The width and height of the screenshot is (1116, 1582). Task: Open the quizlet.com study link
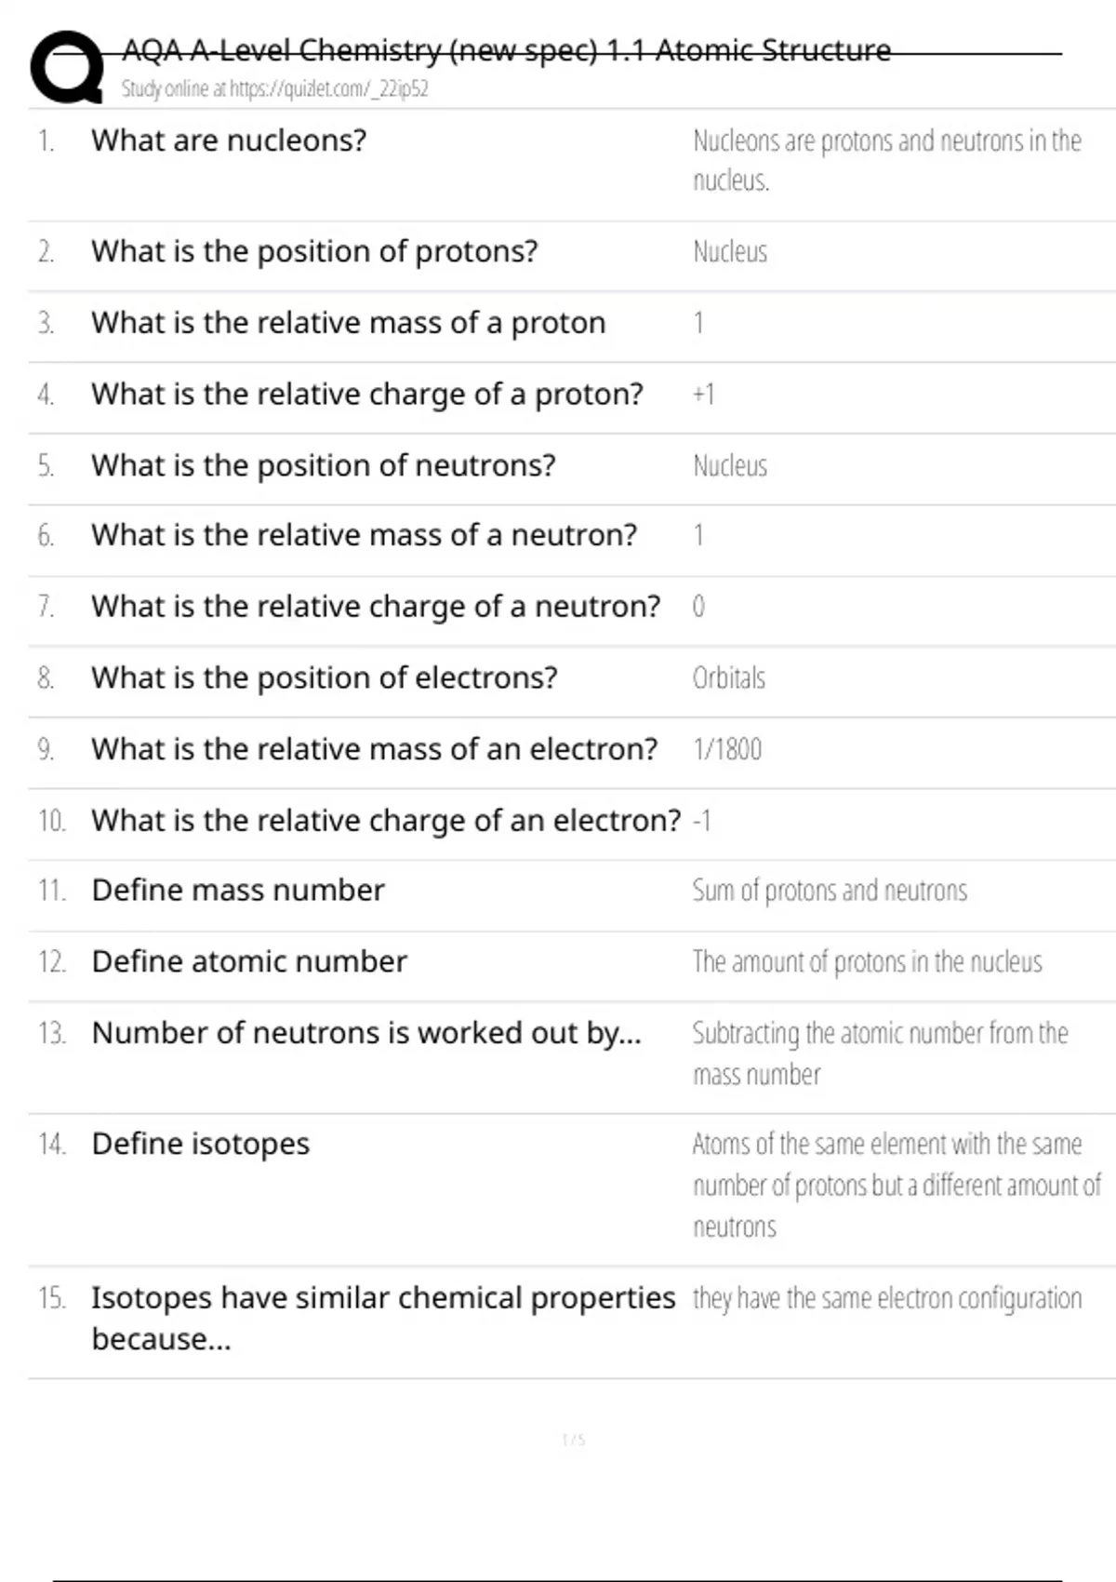click(x=274, y=89)
